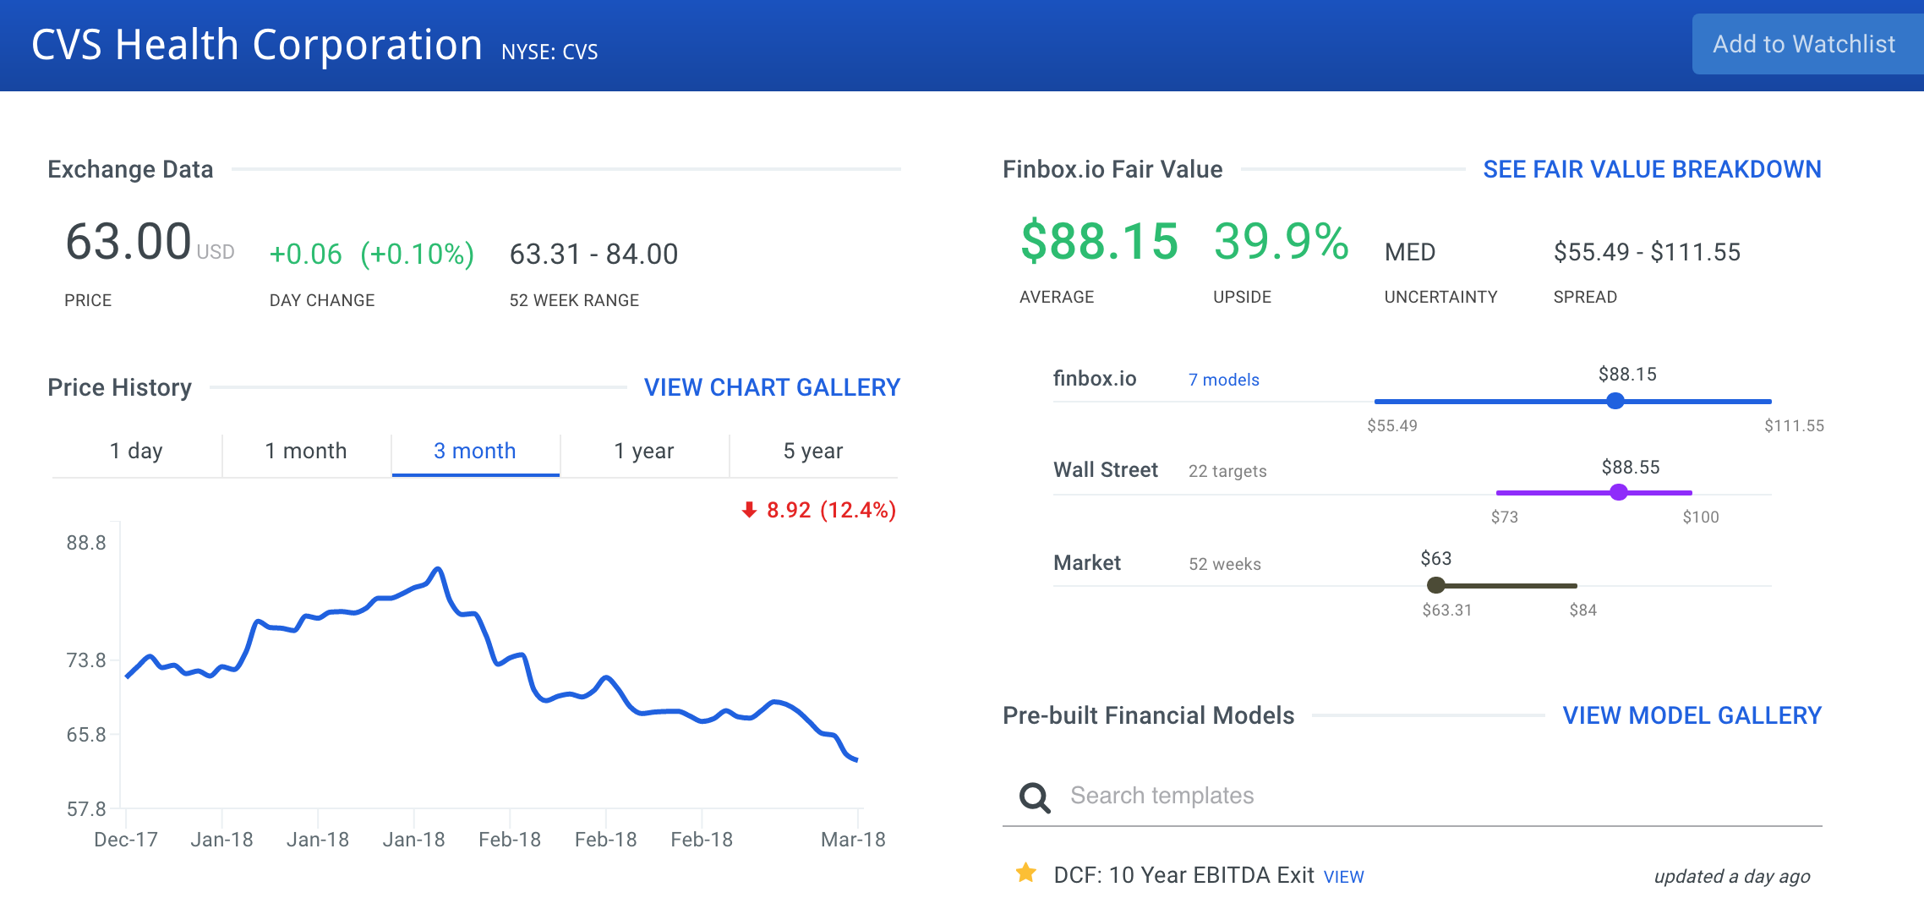Click the 63.31 - 84.00 range value

point(593,254)
